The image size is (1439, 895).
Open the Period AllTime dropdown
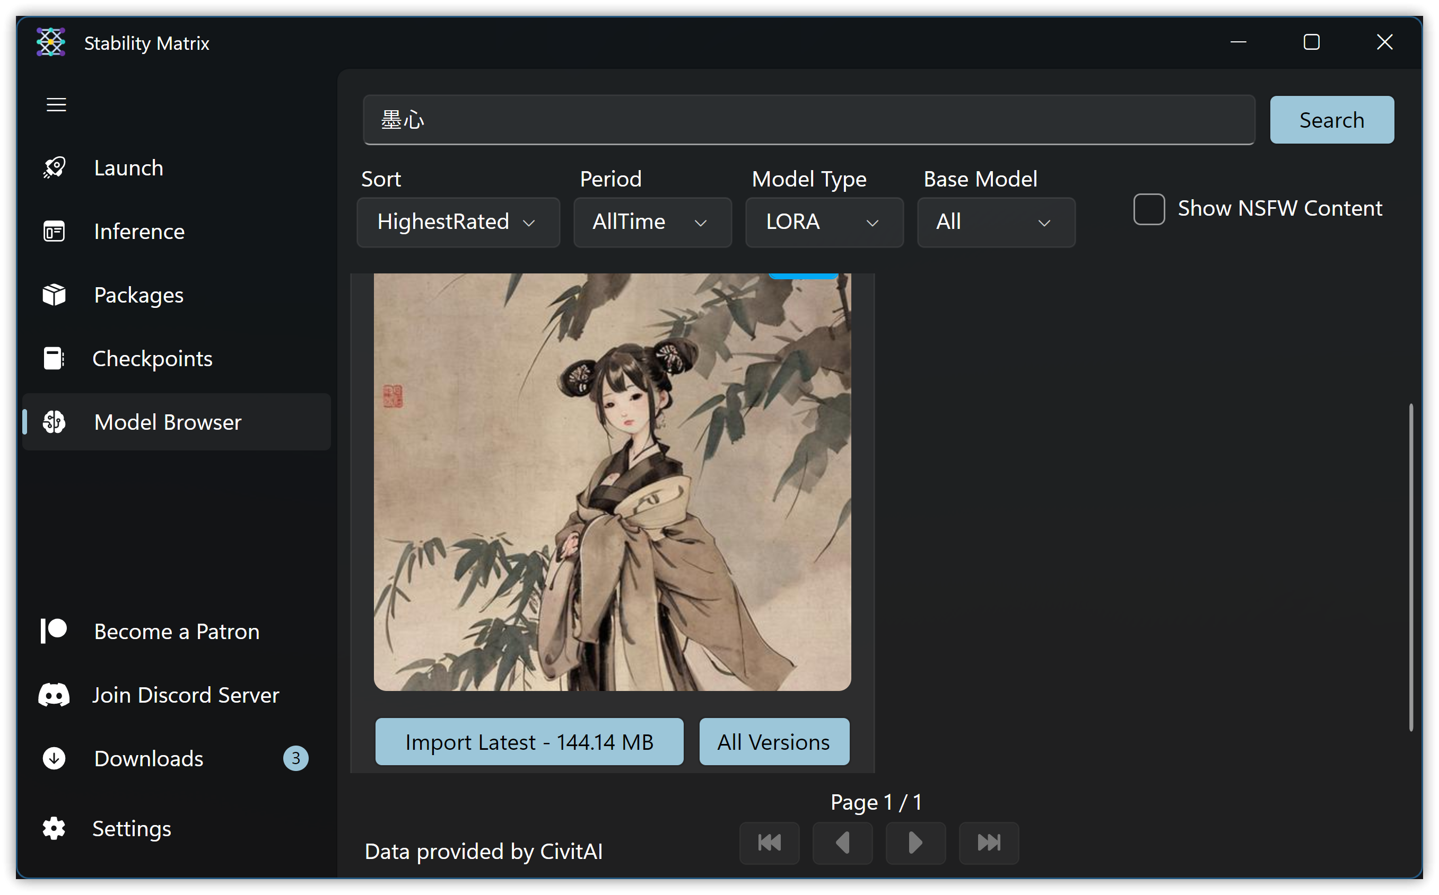click(652, 222)
